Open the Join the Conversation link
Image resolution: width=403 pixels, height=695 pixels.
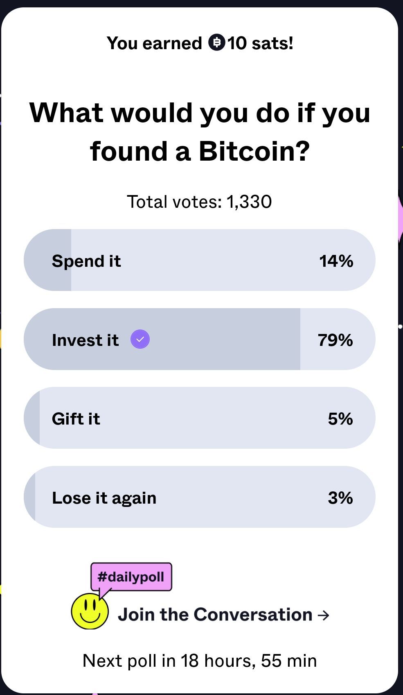click(215, 615)
